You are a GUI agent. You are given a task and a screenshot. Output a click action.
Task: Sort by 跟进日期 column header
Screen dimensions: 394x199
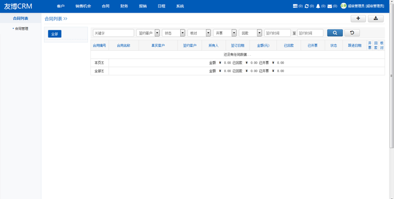pos(355,46)
